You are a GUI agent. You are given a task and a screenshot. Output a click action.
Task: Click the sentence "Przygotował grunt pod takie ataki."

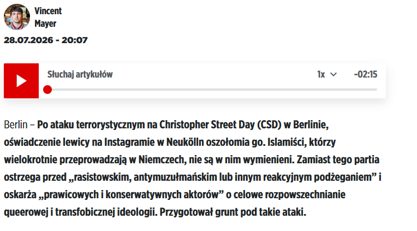click(x=233, y=212)
